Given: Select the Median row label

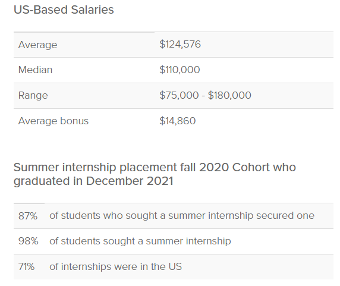Looking at the screenshot, I should coord(35,70).
